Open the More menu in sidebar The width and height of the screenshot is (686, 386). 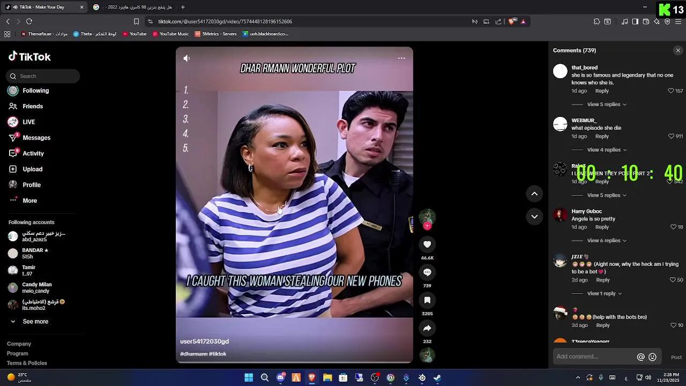pyautogui.click(x=29, y=201)
